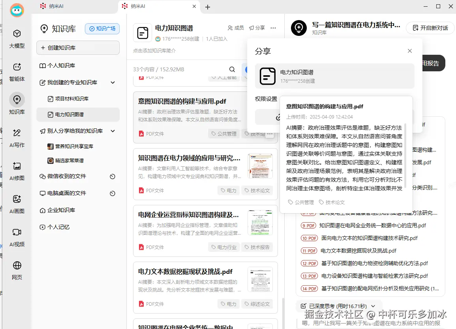Click the 分享 button in header

[257, 28]
